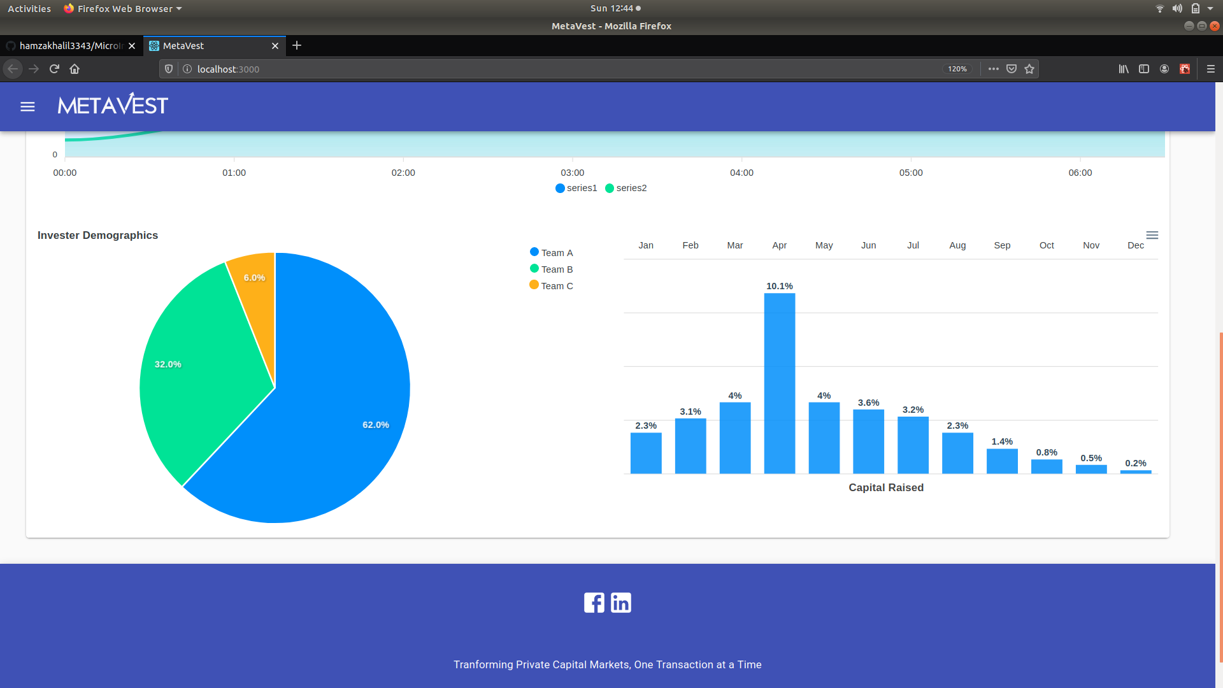This screenshot has height=688, width=1223.
Task: Open a new browser tab
Action: [x=297, y=46]
